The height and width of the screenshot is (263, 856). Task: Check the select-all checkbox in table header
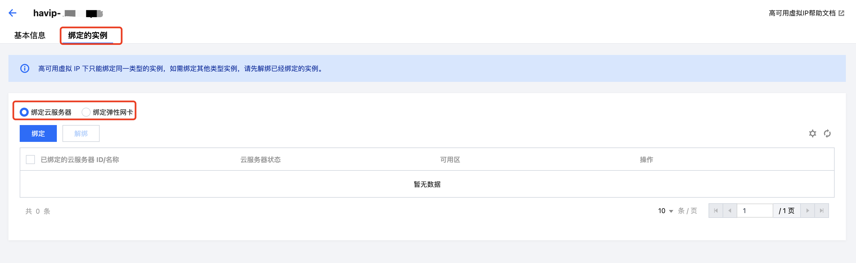pos(30,160)
